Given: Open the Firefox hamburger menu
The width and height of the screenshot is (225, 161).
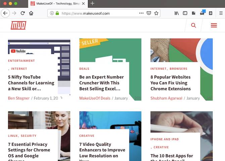Looking at the screenshot, I should tap(221, 13).
